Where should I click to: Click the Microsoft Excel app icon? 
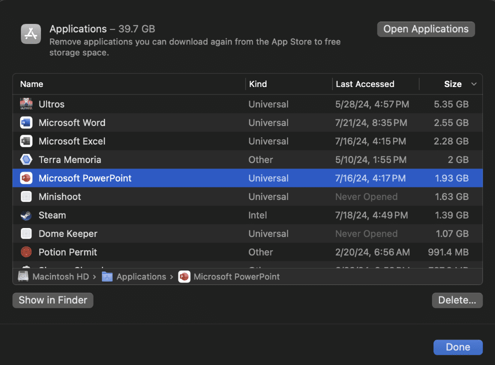[x=25, y=141]
